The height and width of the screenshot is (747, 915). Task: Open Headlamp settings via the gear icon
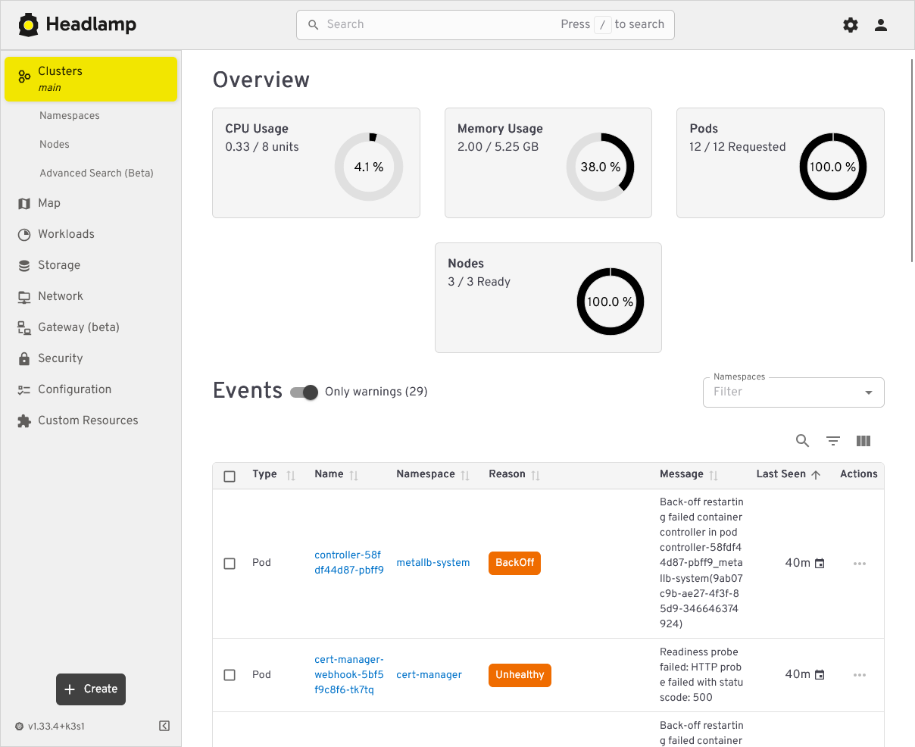pos(850,24)
